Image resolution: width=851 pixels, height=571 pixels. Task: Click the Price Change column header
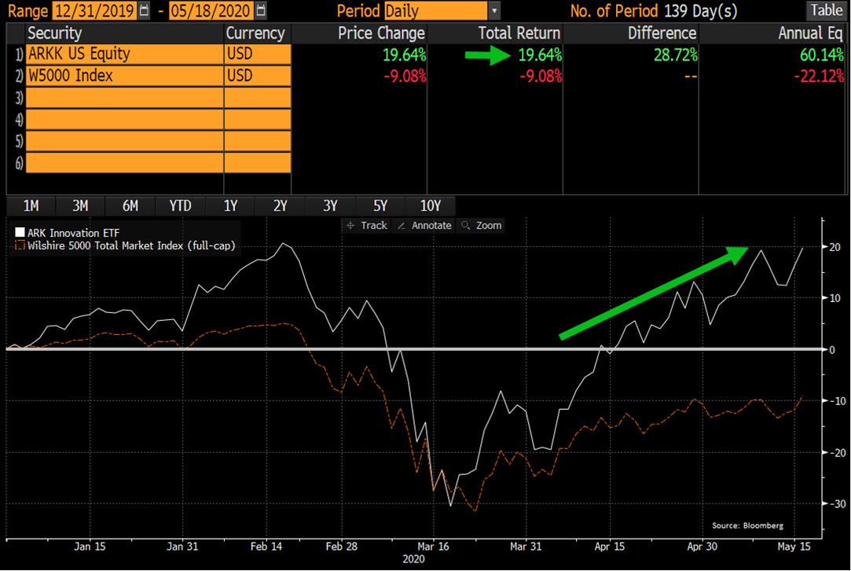pos(381,33)
